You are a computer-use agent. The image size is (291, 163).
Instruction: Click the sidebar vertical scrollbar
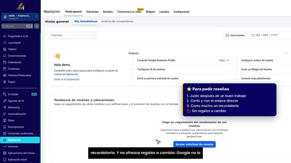click(40, 98)
